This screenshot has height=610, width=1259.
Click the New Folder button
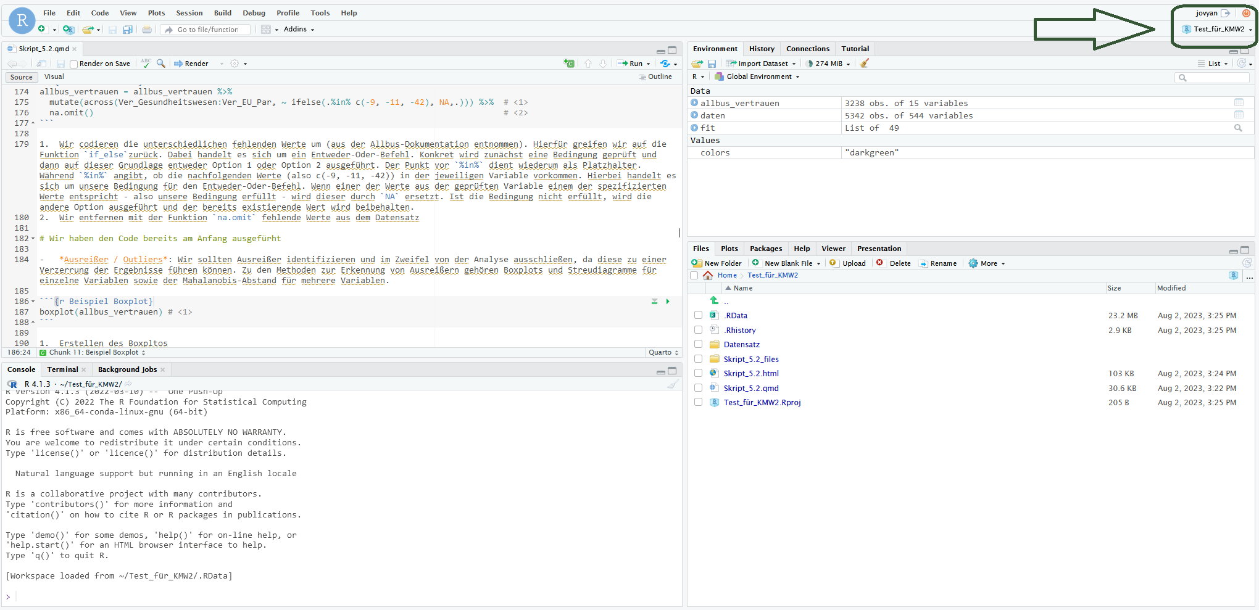[x=717, y=263]
